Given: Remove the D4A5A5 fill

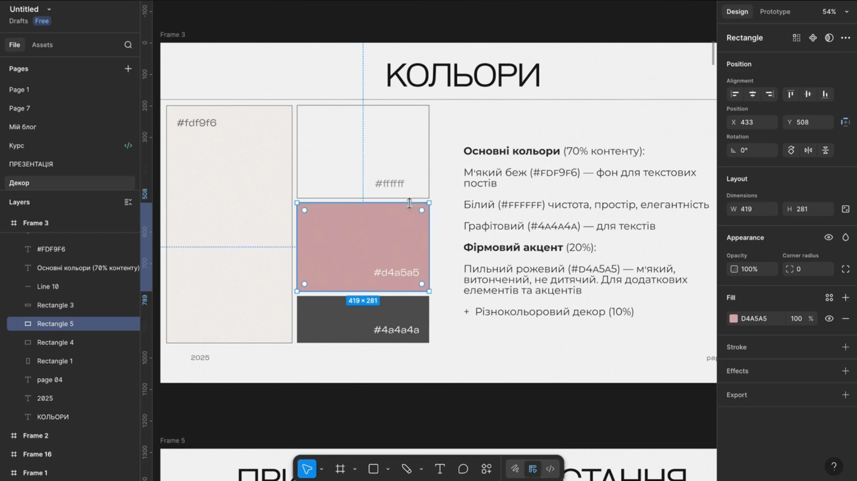Looking at the screenshot, I should (x=845, y=319).
